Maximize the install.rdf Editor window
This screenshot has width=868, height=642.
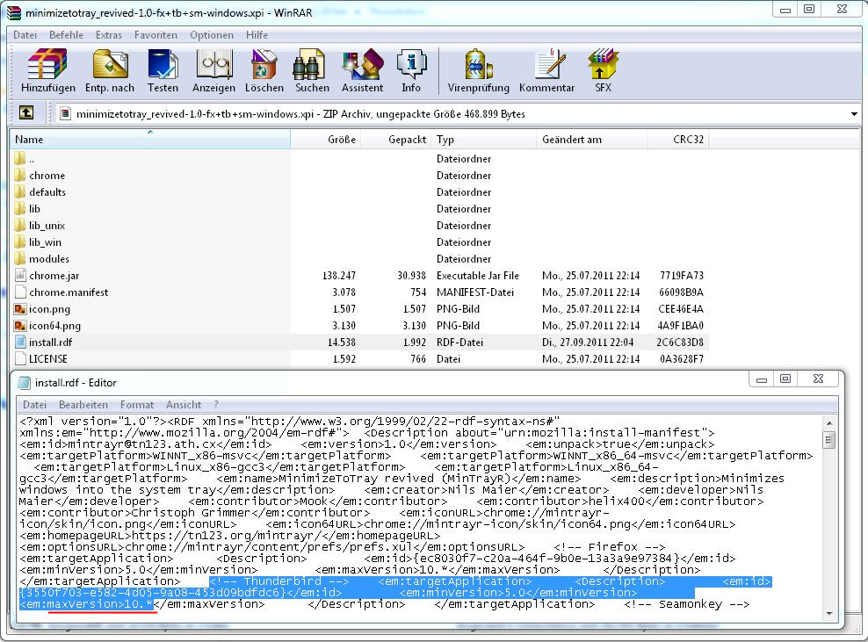coord(785,379)
